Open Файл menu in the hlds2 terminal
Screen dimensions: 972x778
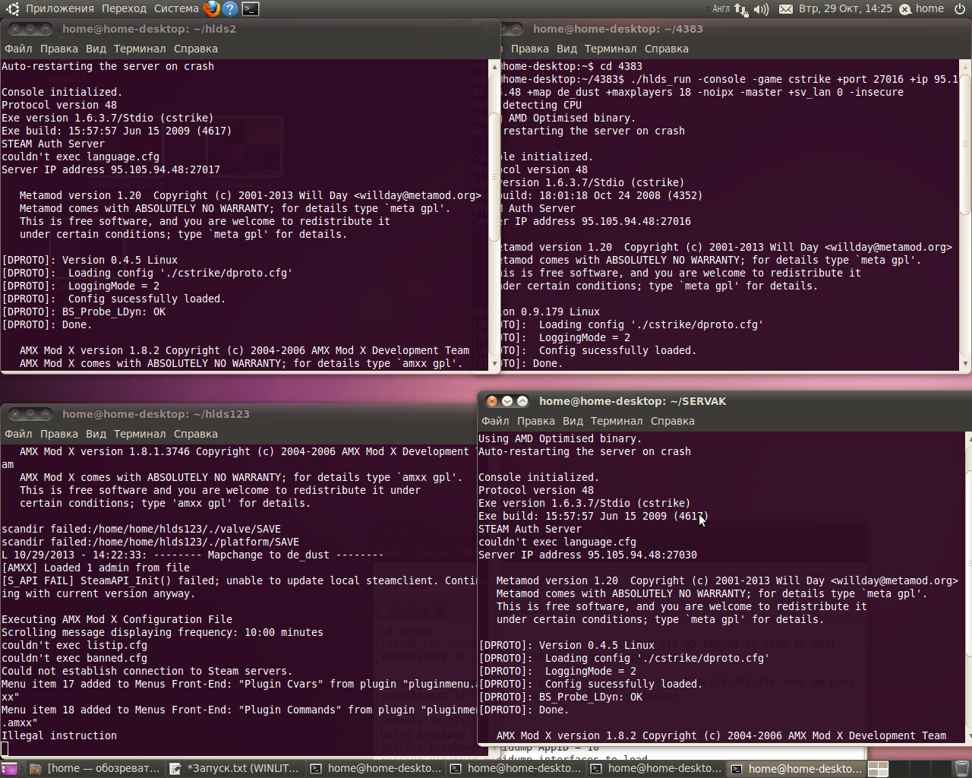[18, 49]
